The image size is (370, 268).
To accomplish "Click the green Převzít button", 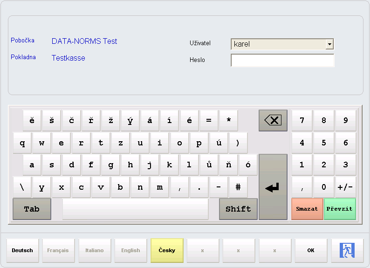I will 340,209.
